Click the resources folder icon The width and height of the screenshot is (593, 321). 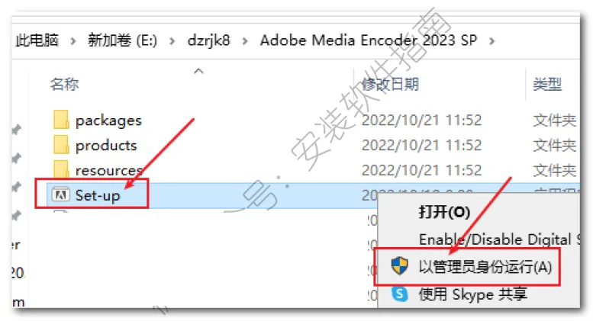(x=61, y=169)
